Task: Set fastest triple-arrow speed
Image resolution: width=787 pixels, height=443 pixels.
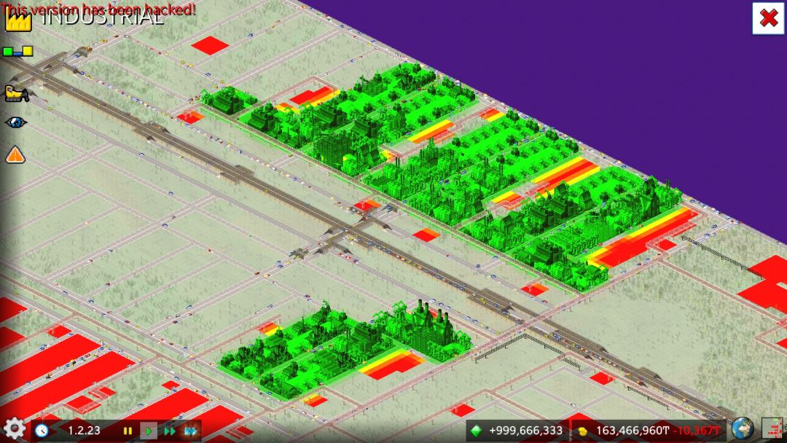Action: pyautogui.click(x=191, y=431)
